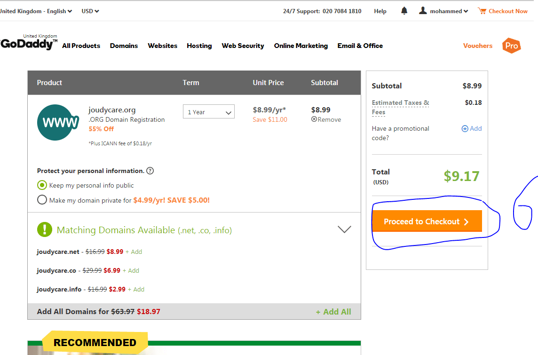Click the shopping cart icon
Image resolution: width=538 pixels, height=355 pixels.
(482, 11)
